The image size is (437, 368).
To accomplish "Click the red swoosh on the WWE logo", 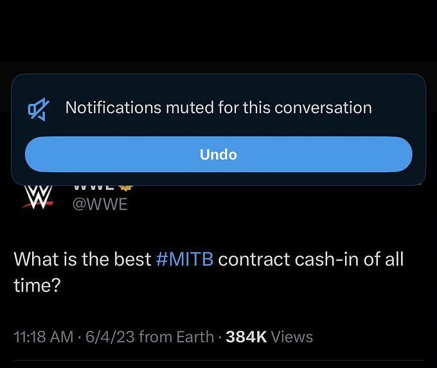I will [38, 205].
